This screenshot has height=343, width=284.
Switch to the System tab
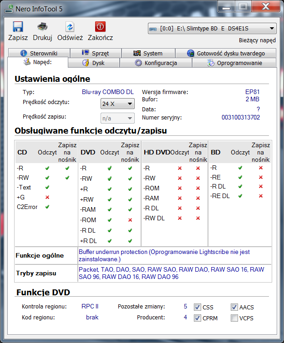click(148, 53)
